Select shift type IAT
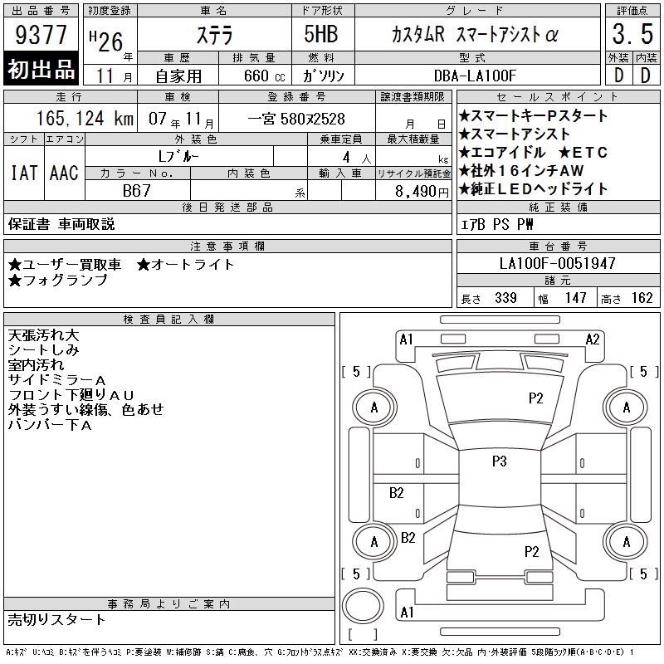This screenshot has height=664, width=664. click(24, 173)
